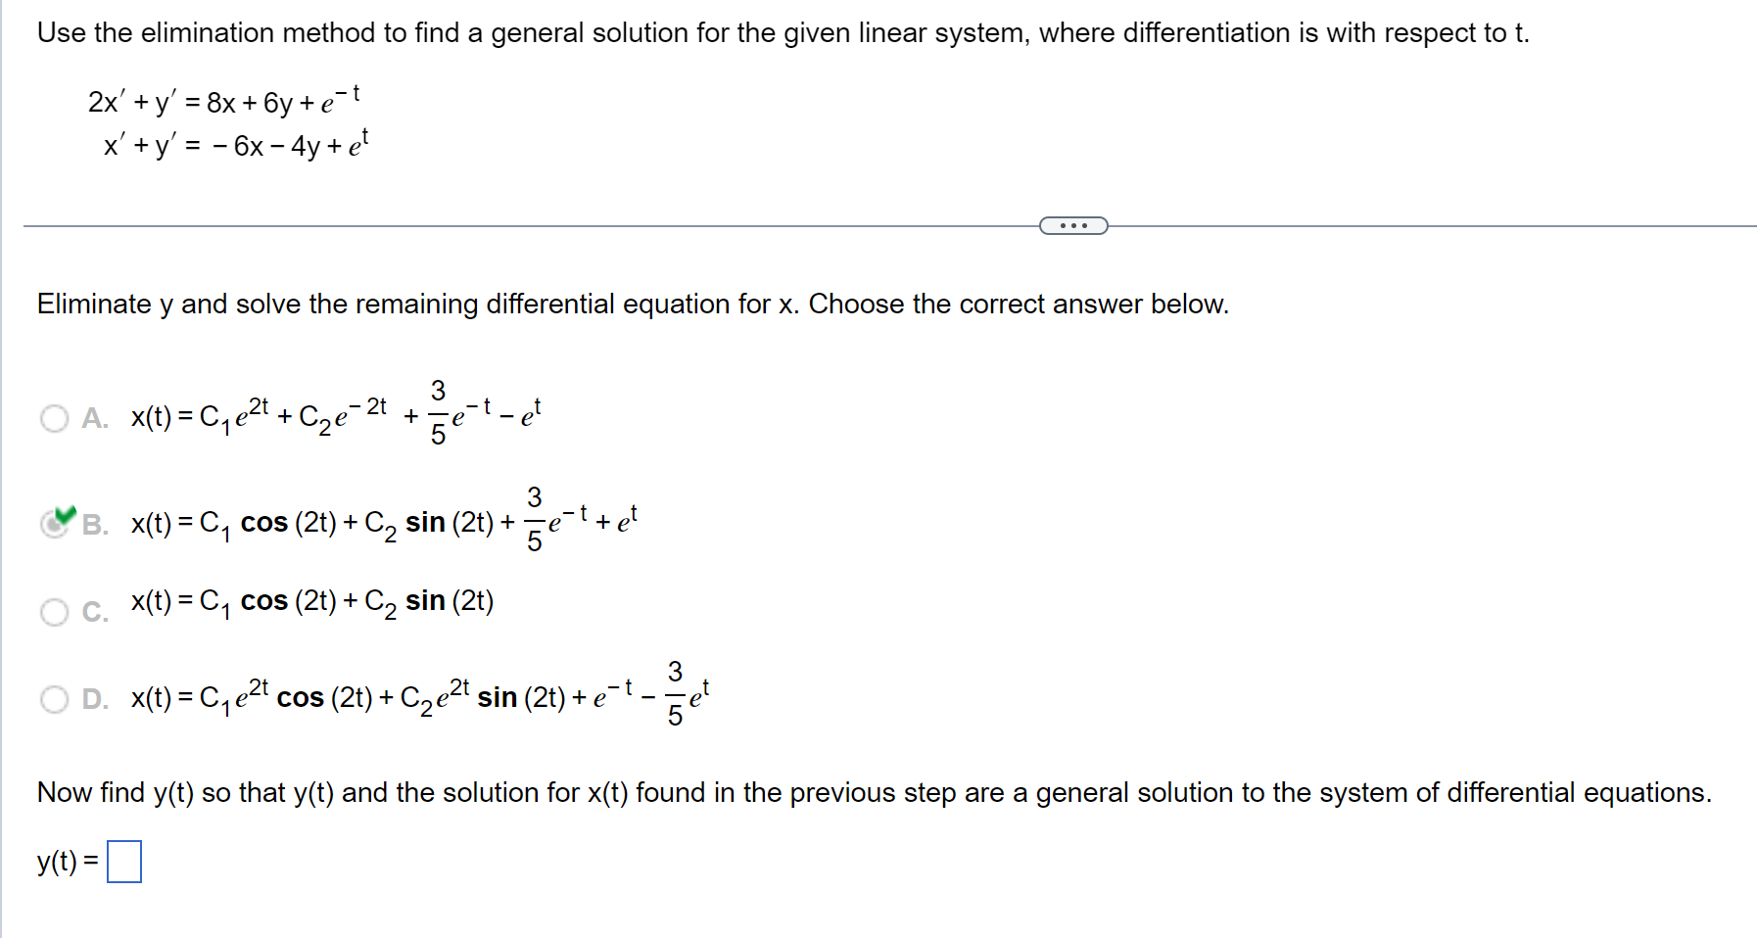Select the radio button for answer choice D
The width and height of the screenshot is (1757, 938).
tap(54, 697)
